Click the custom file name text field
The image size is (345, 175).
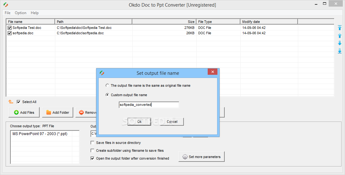point(149,105)
